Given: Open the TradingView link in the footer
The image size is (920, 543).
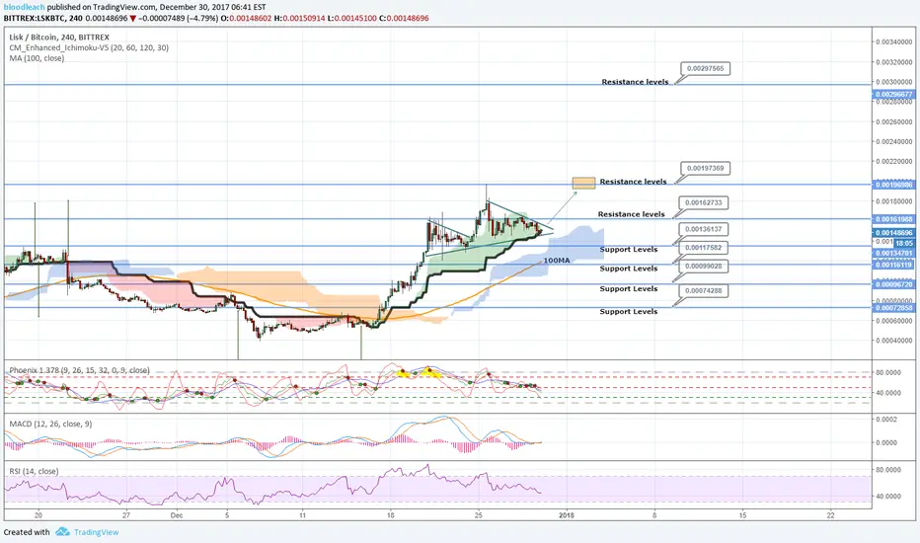Looking at the screenshot, I should (96, 532).
